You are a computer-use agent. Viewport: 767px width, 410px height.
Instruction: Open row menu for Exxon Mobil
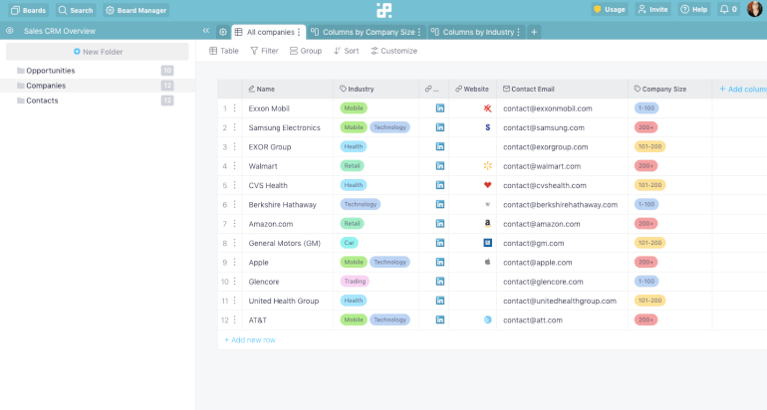[235, 108]
